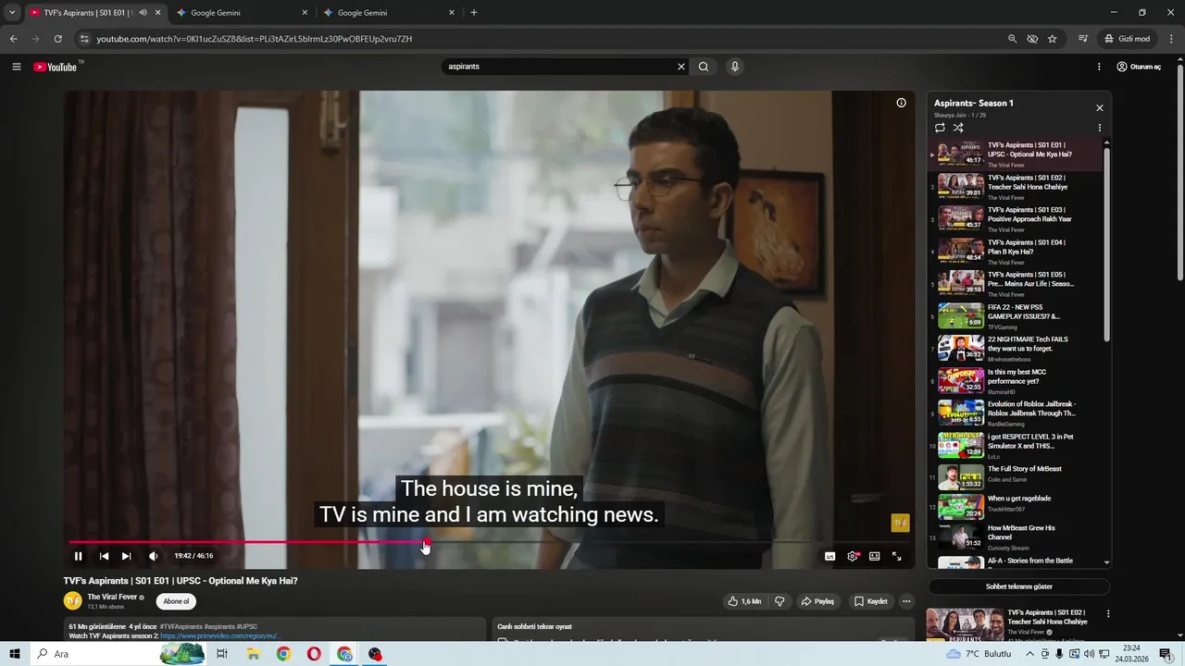Switch to theater mode

coord(875,556)
